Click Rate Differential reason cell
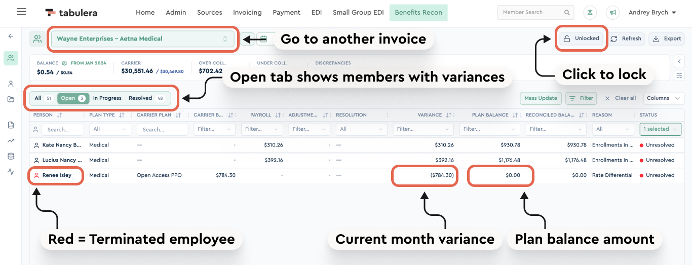 (612, 175)
